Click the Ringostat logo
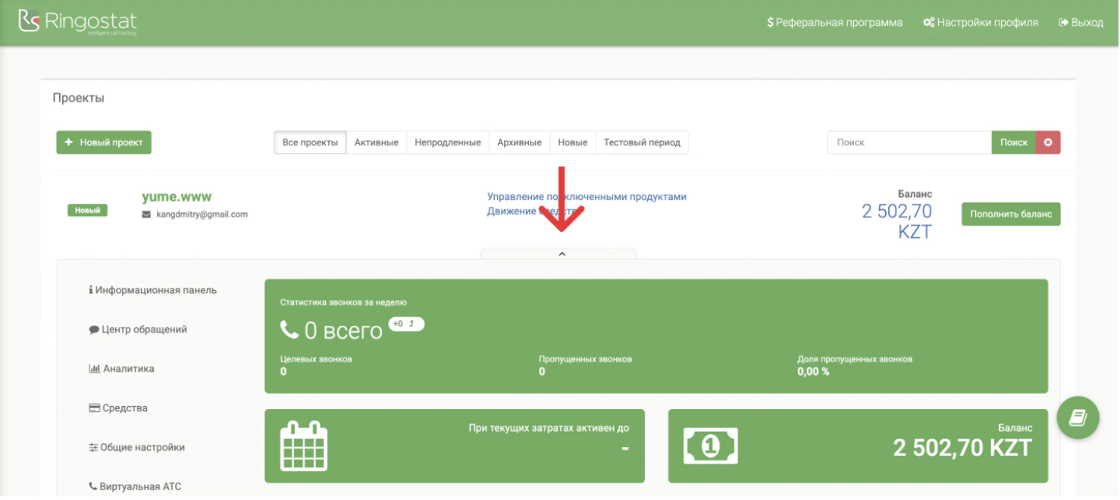Screen dimensions: 1120x500 [77, 22]
